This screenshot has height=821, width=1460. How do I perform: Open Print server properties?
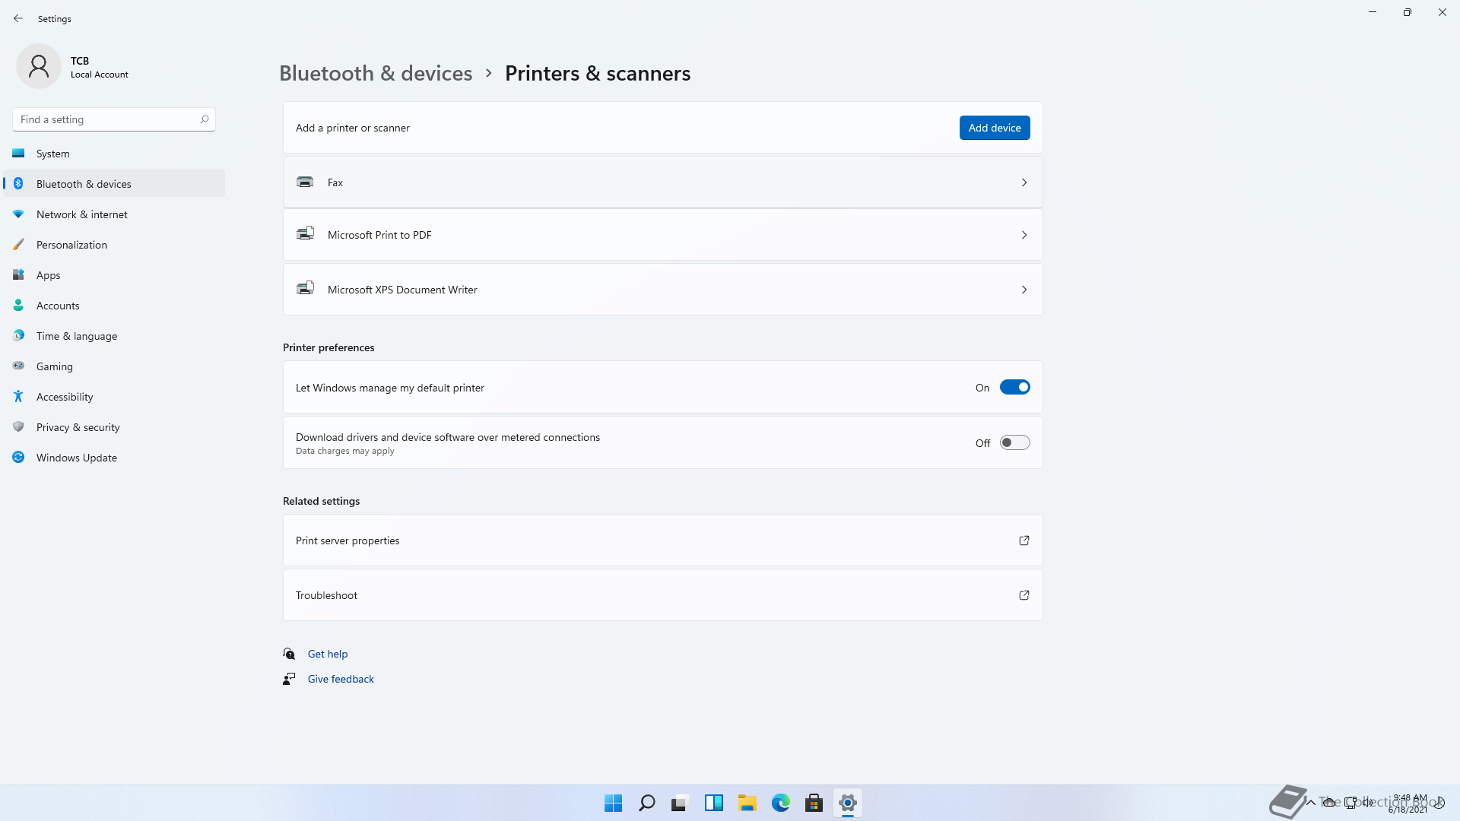[x=662, y=540]
